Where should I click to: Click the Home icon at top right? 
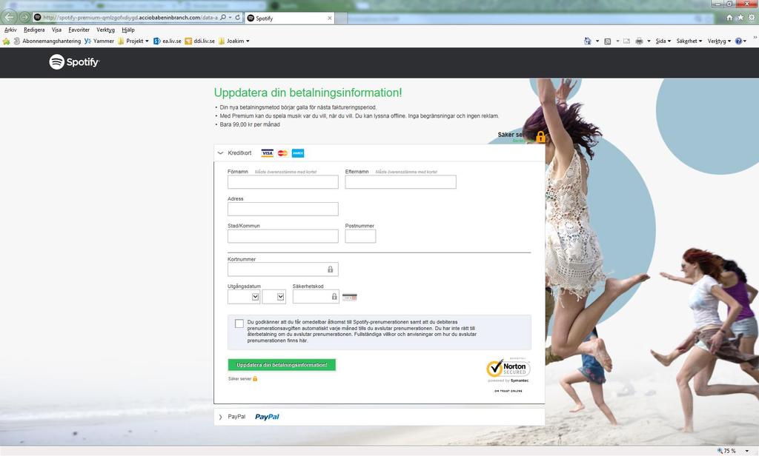coord(729,18)
